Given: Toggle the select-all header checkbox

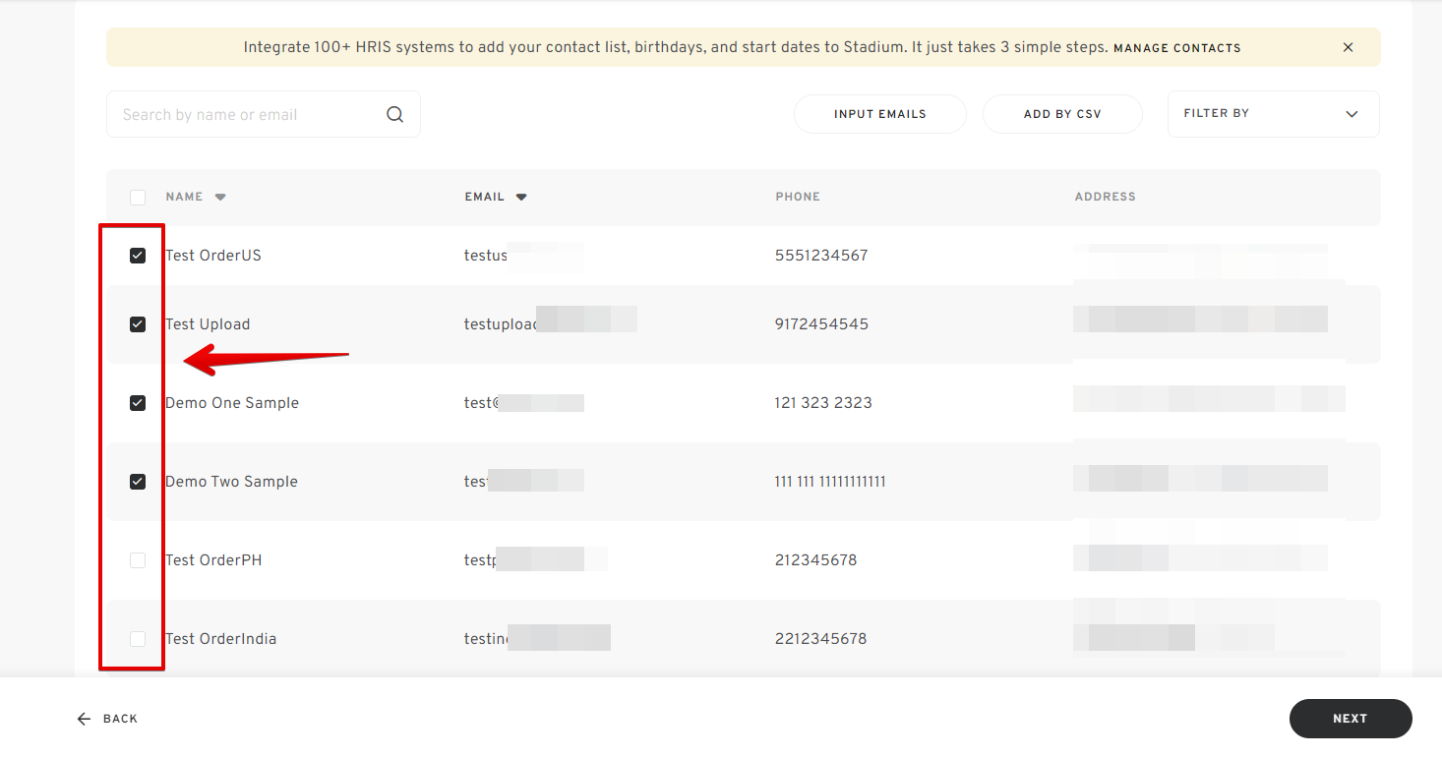Looking at the screenshot, I should (x=138, y=198).
